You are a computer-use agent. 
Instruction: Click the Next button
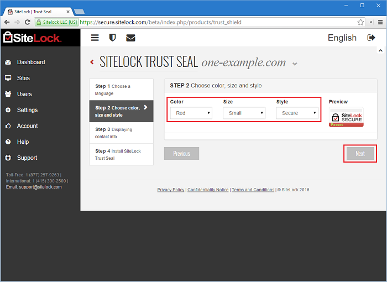(x=360, y=153)
